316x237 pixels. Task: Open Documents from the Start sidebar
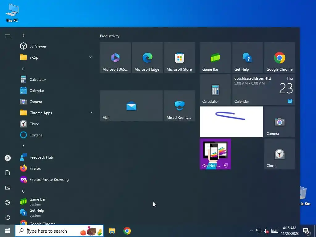click(x=8, y=173)
